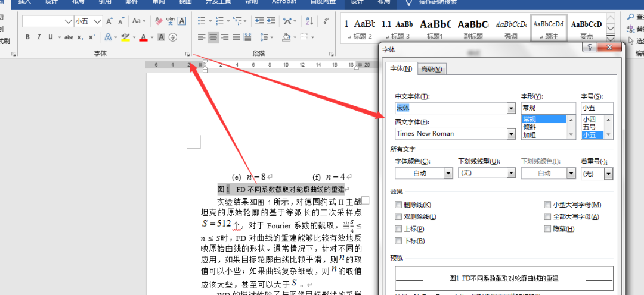Apply the 标题1 style

[435, 29]
